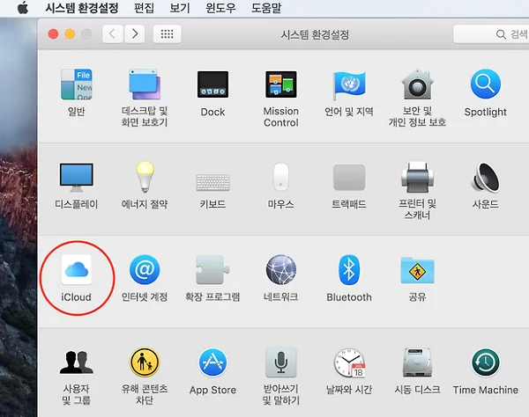Open the 시스템 환경설정 app menu
The width and height of the screenshot is (529, 417).
[82, 8]
